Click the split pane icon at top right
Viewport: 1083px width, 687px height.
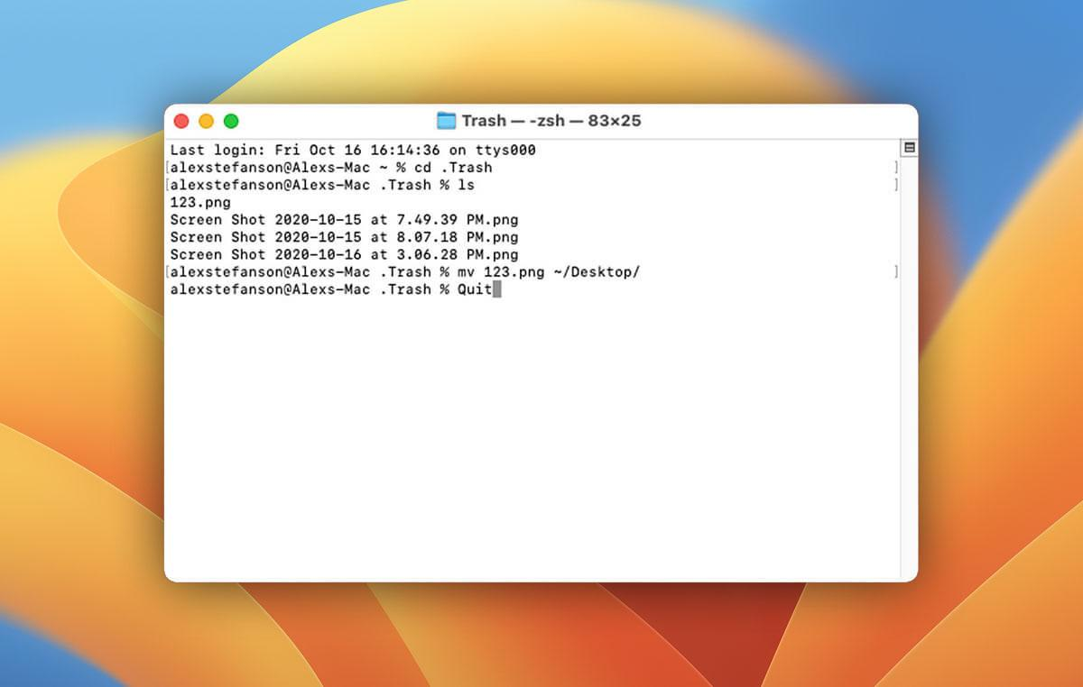[910, 148]
